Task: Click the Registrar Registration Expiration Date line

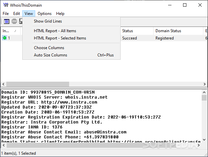Action: pos(81,117)
